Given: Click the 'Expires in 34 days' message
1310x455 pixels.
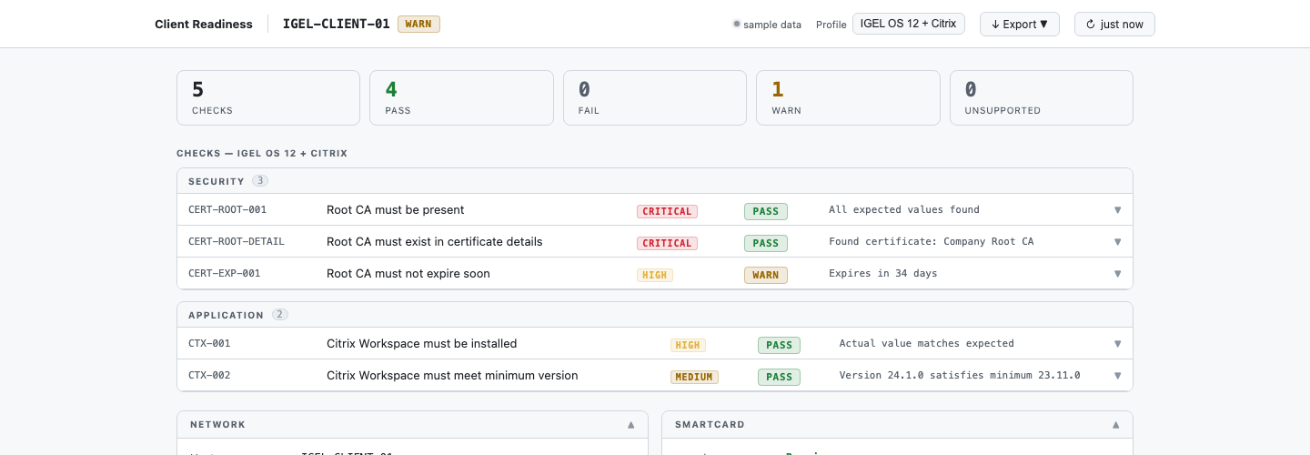Looking at the screenshot, I should pos(883,274).
